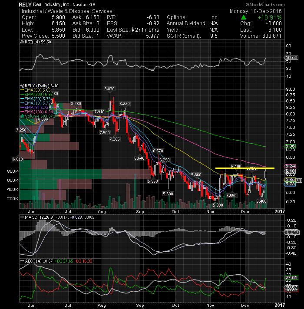Image resolution: width=304 pixels, height=309 pixels.
Task: Click the 8.220 price label
Action: (x=125, y=104)
